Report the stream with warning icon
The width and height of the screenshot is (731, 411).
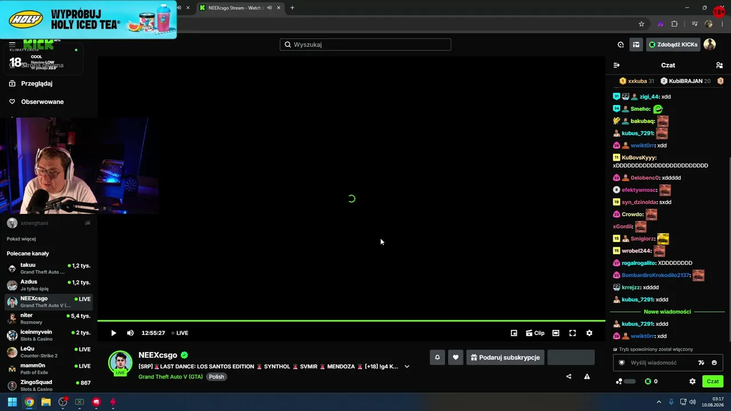(587, 377)
